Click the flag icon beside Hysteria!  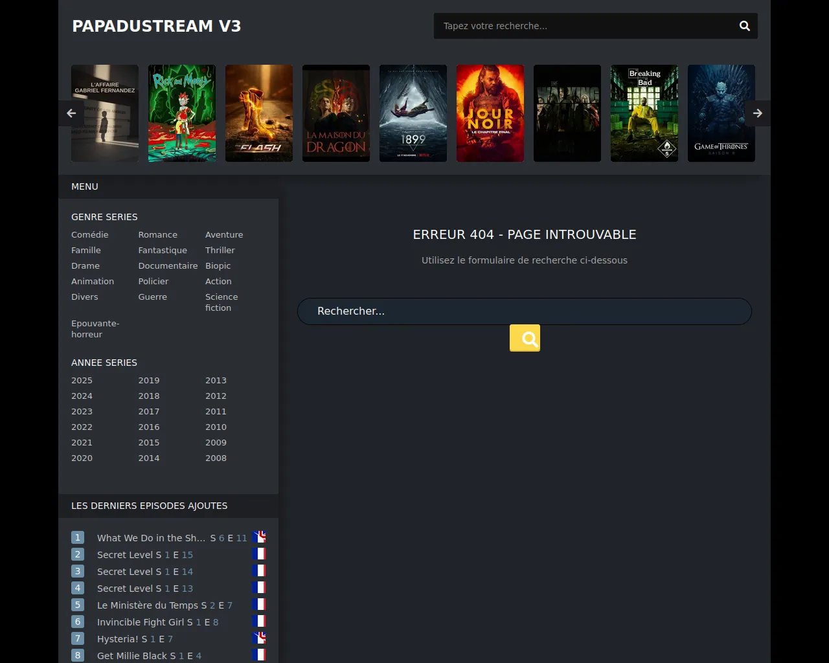pyautogui.click(x=259, y=638)
